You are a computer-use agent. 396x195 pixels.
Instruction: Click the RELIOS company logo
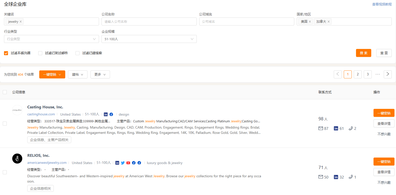(17, 159)
